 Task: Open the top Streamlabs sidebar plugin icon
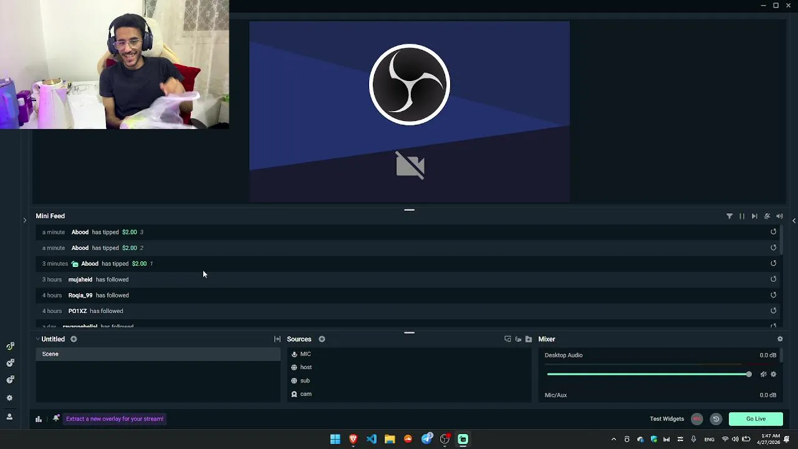coord(10,346)
